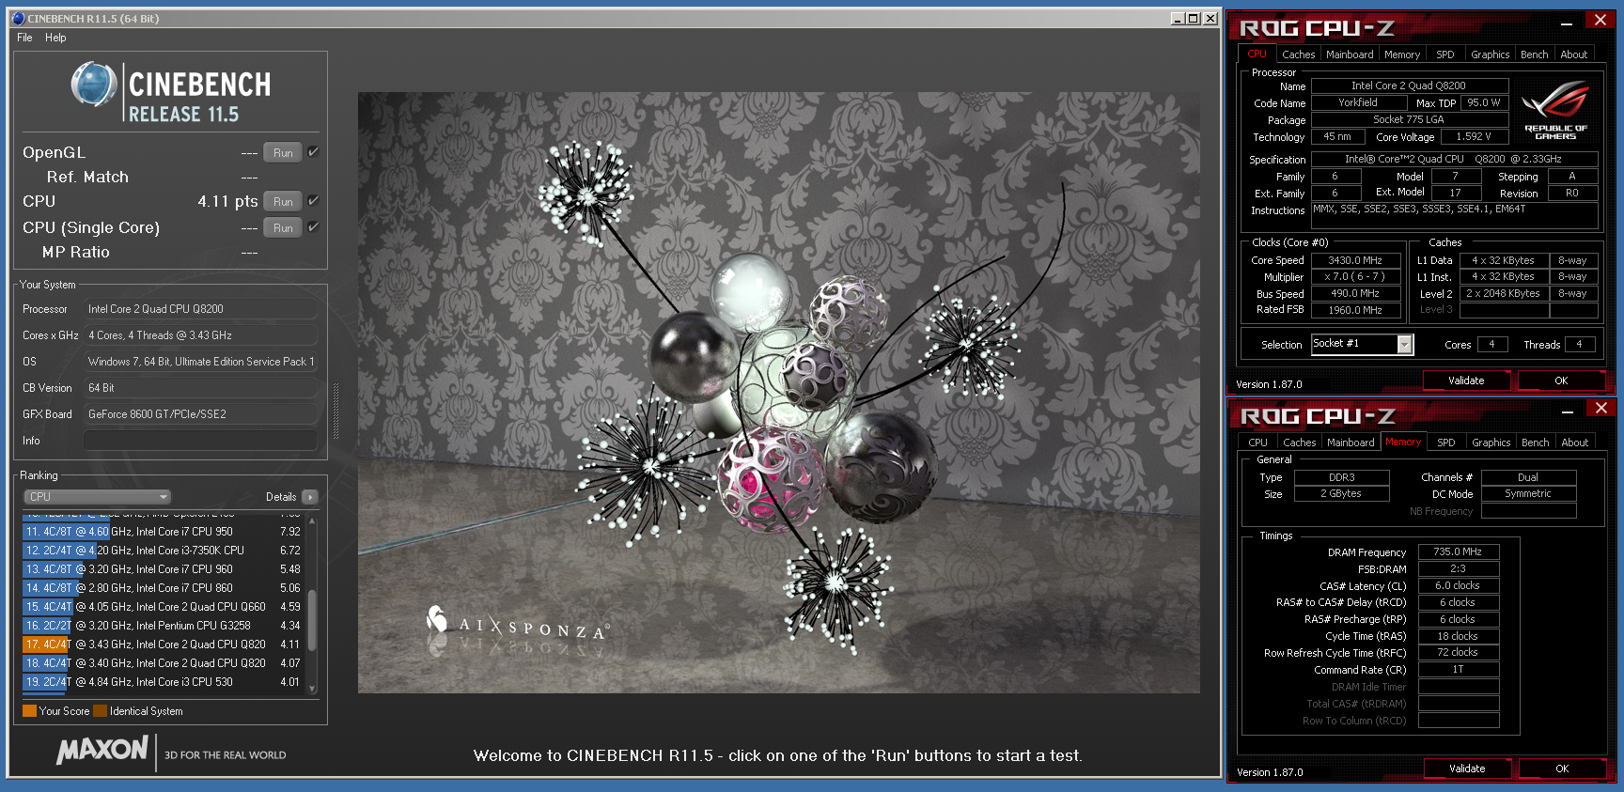Select ranking row 3.40 GHz Core 2 Quad Q820

coord(163,663)
